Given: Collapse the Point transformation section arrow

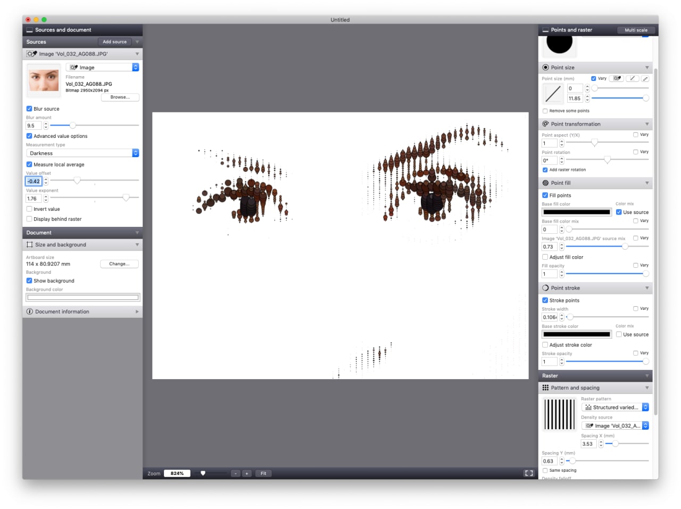Looking at the screenshot, I should pyautogui.click(x=647, y=124).
